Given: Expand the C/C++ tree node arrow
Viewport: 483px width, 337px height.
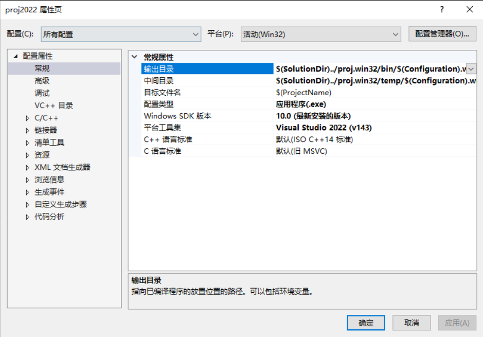Looking at the screenshot, I should [x=27, y=118].
